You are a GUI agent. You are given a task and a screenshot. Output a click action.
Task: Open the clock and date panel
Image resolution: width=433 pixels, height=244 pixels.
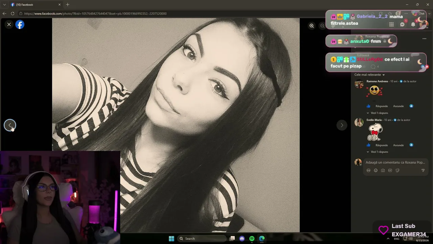423,239
